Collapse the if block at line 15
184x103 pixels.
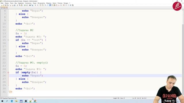(x=8, y=40)
